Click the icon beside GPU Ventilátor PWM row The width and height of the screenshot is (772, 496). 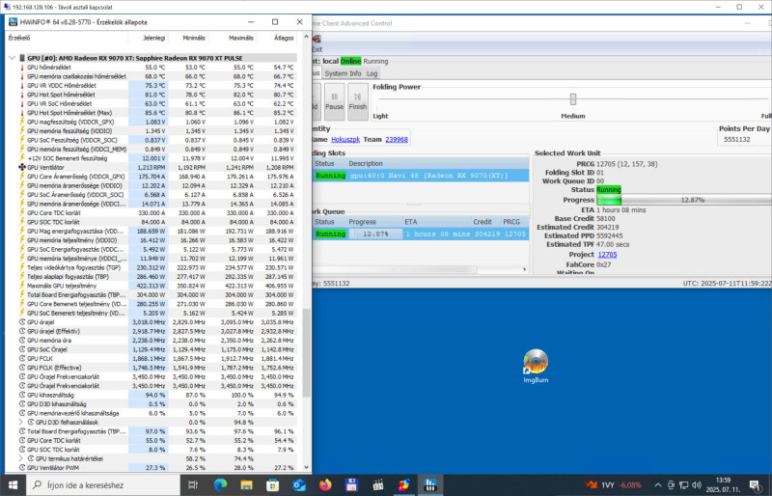22,467
